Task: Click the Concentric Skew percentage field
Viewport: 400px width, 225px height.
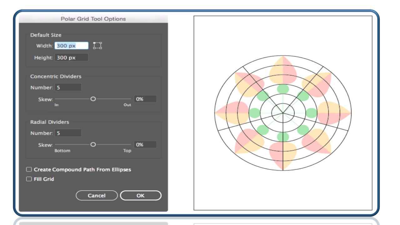Action: 145,99
